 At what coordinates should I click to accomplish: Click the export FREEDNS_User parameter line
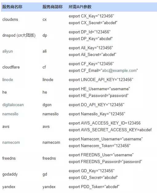click(101, 155)
